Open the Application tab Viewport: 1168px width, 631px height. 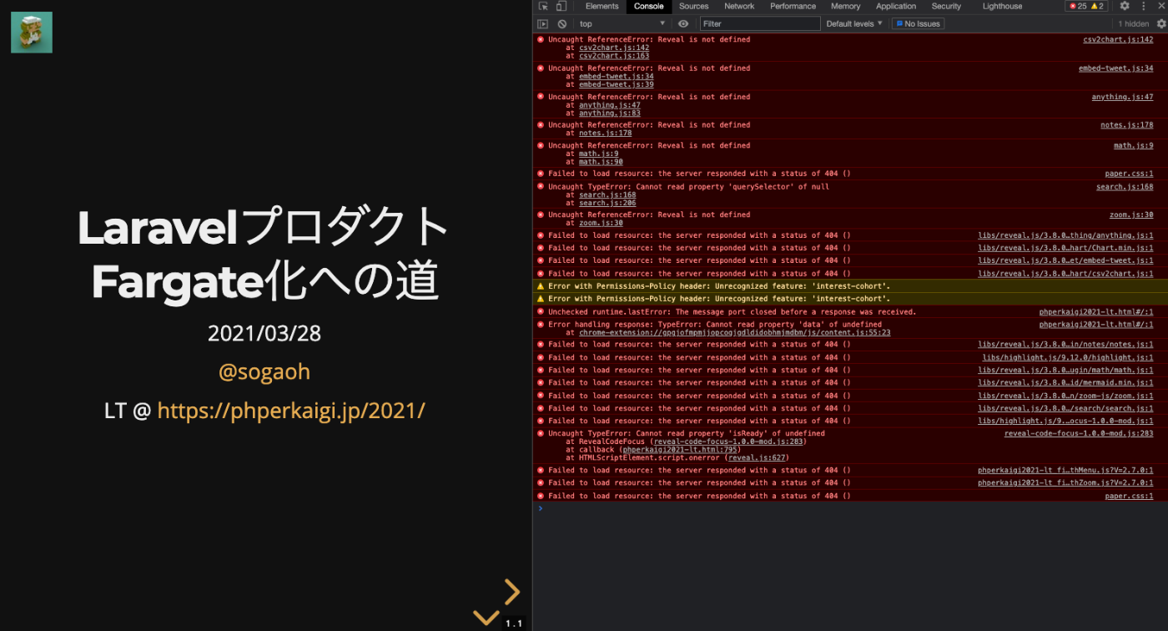coord(896,7)
